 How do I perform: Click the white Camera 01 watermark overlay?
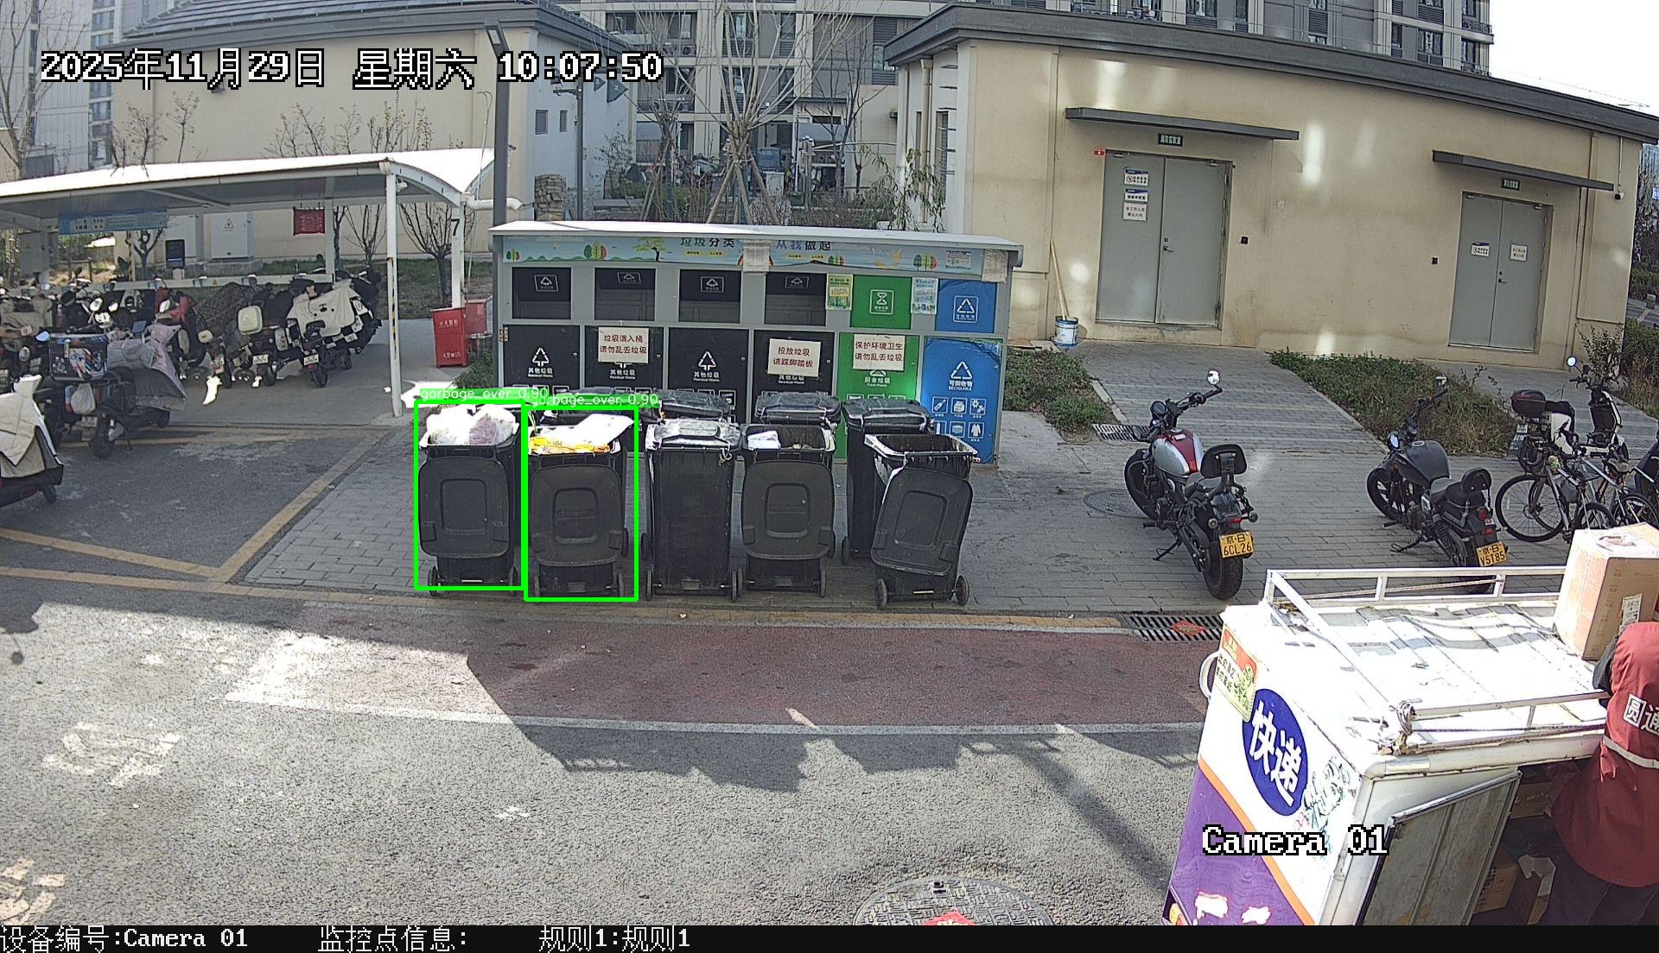[1294, 840]
